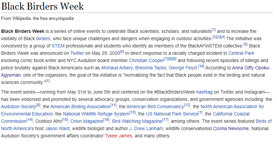Viewport: 277px width, 146px height.
Task: Jump to citation [9] after Christian Cooper
Action: tap(174, 59)
